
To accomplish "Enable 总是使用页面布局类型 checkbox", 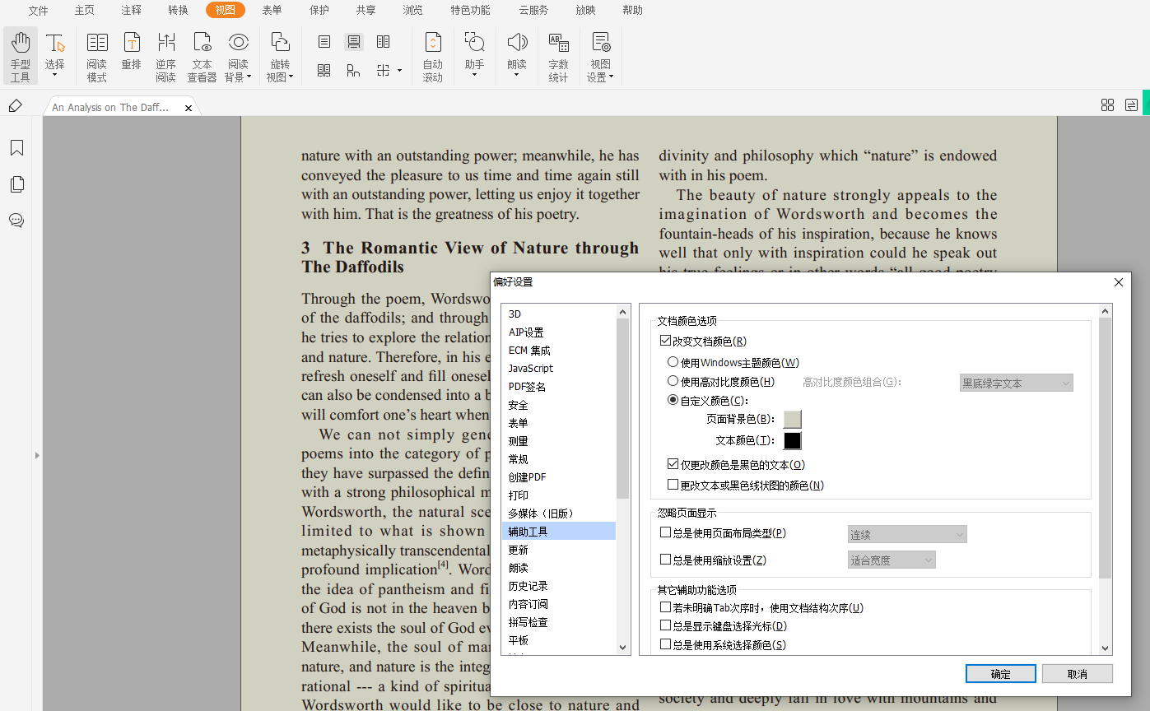I will tap(666, 533).
